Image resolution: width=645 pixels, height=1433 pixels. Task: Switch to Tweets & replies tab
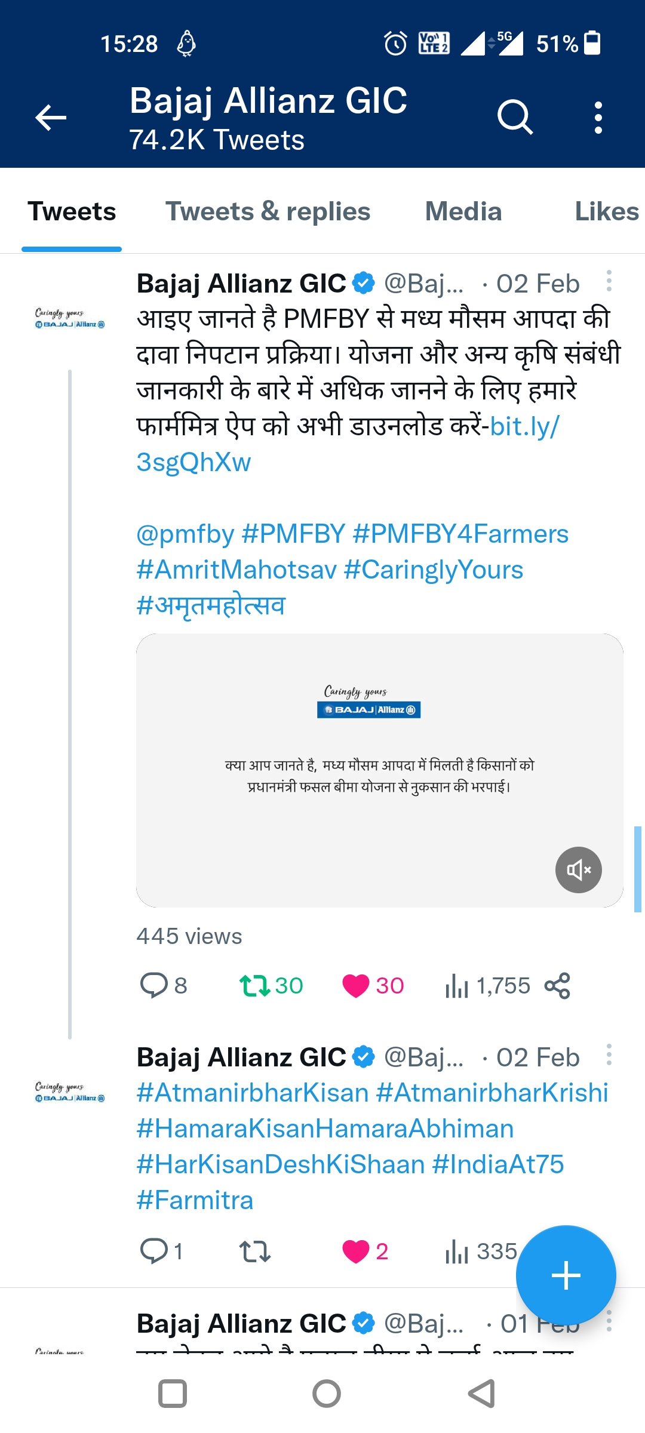268,212
